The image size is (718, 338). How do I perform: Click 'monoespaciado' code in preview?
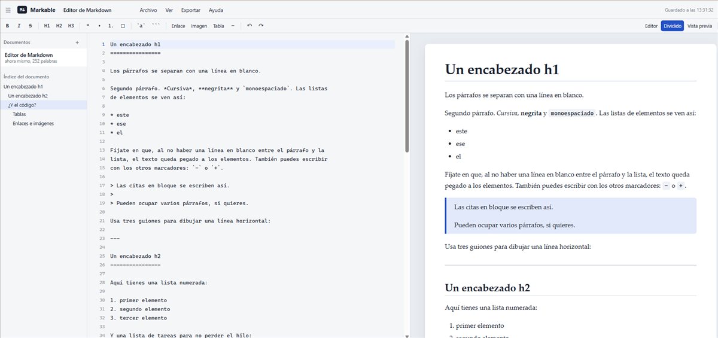(x=572, y=113)
